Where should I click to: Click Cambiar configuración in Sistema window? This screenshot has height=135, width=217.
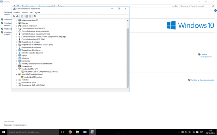(206, 55)
